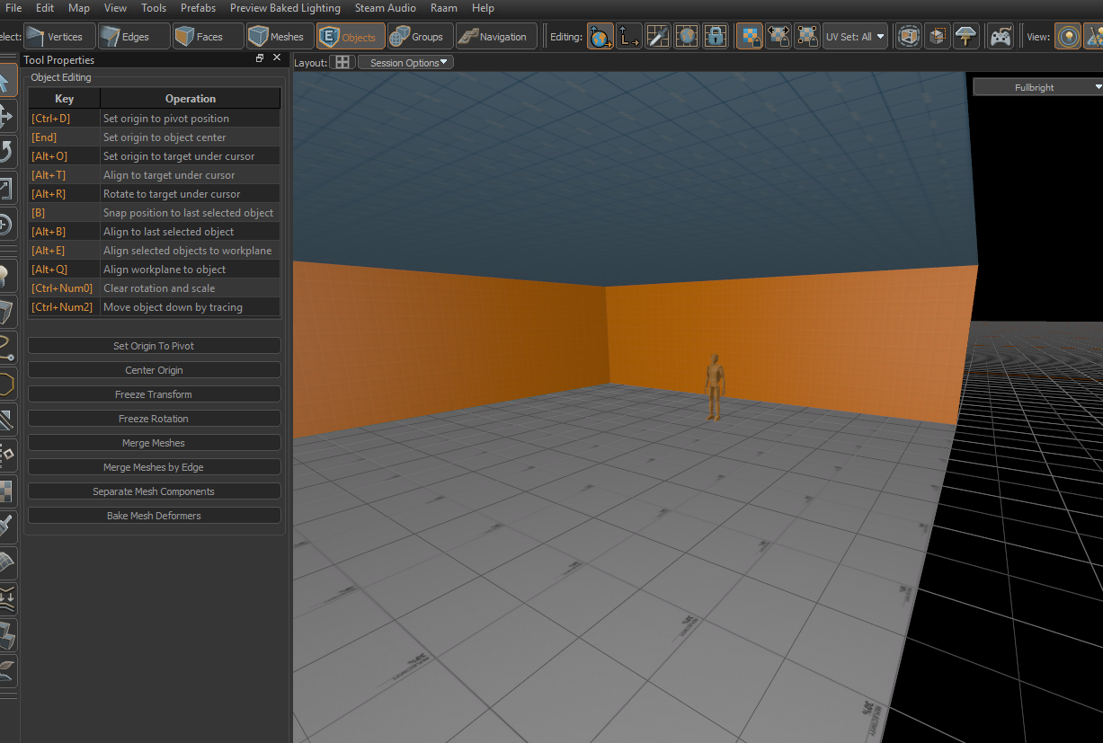Click the Merge Meshes by Edge button
Screen dimensions: 1103x743
pos(154,467)
